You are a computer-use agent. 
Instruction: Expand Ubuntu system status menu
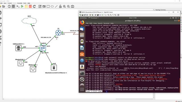tap(174, 18)
